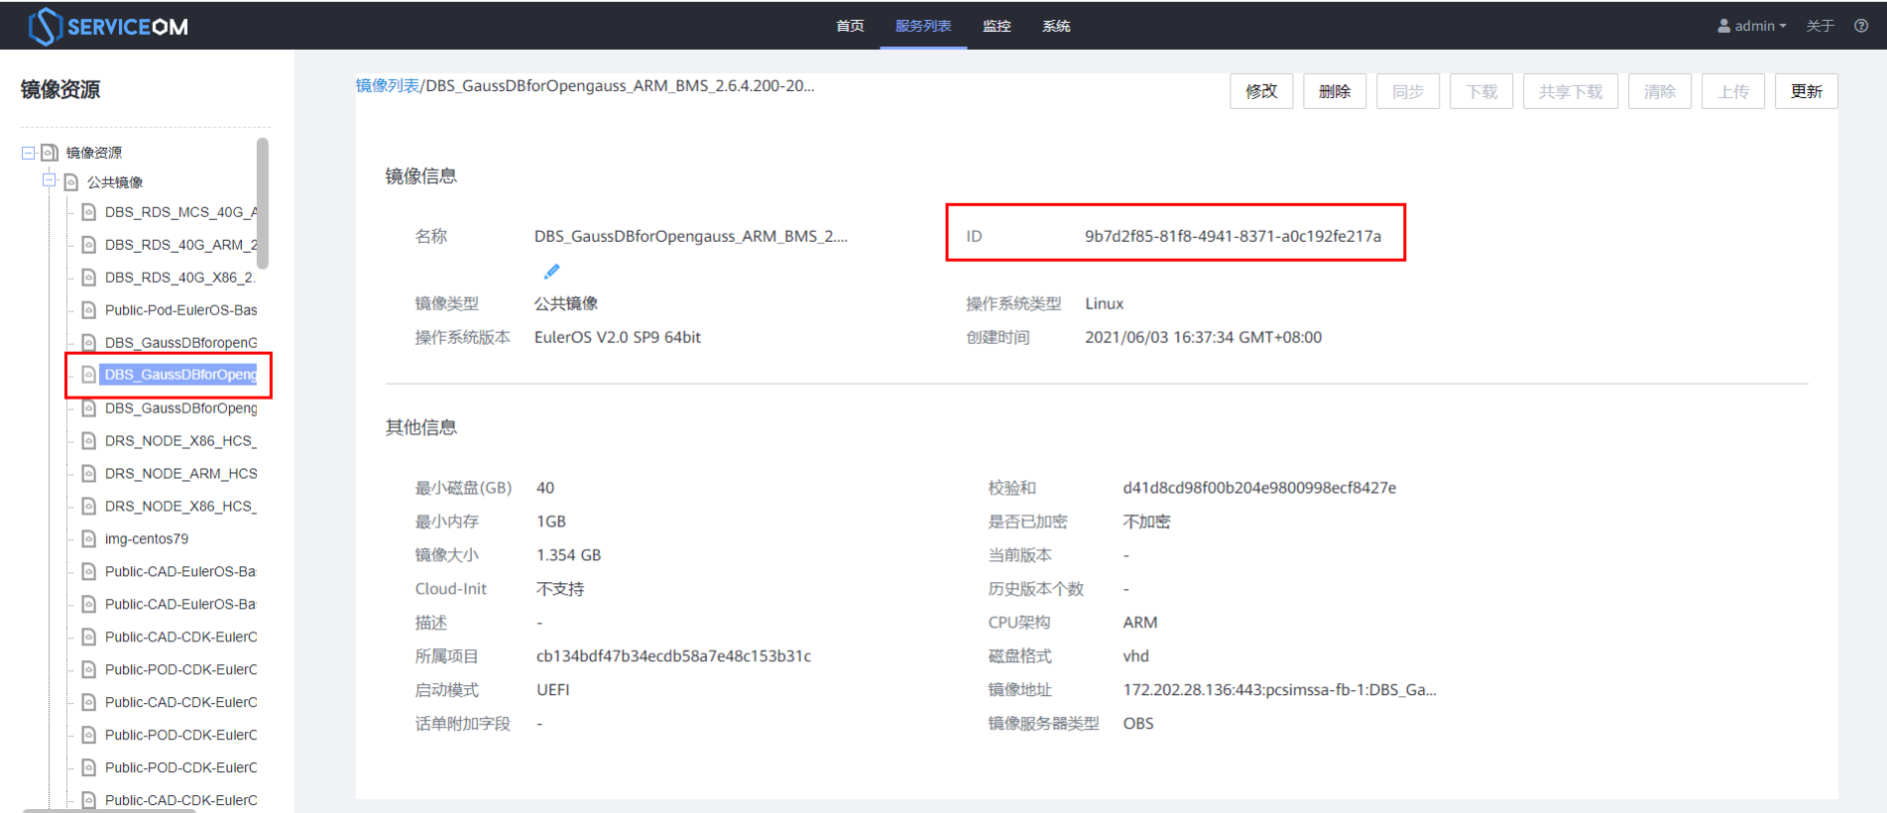This screenshot has height=813, width=1887.
Task: Click the creation time 2021/06/03 16:37:34 value
Action: pos(1203,337)
